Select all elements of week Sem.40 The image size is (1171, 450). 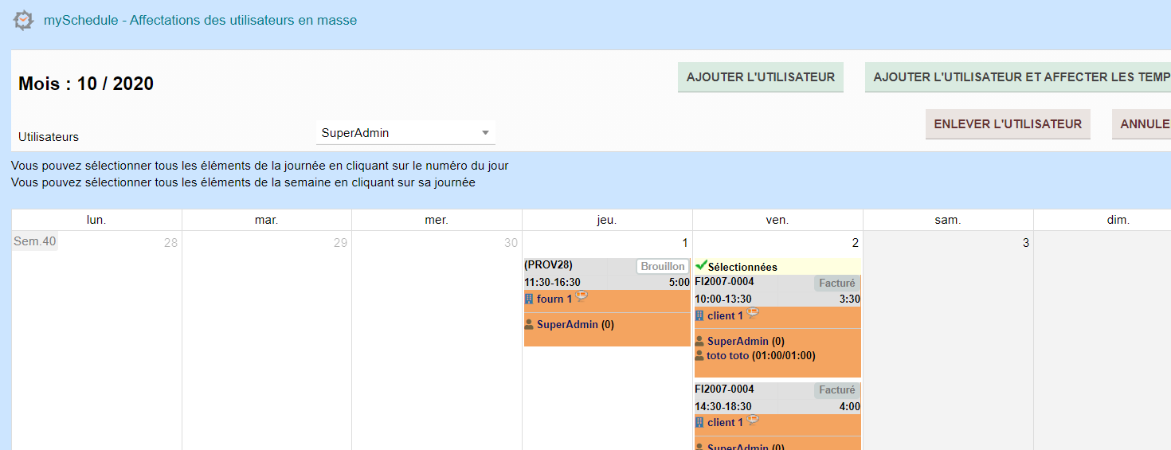pyautogui.click(x=35, y=241)
